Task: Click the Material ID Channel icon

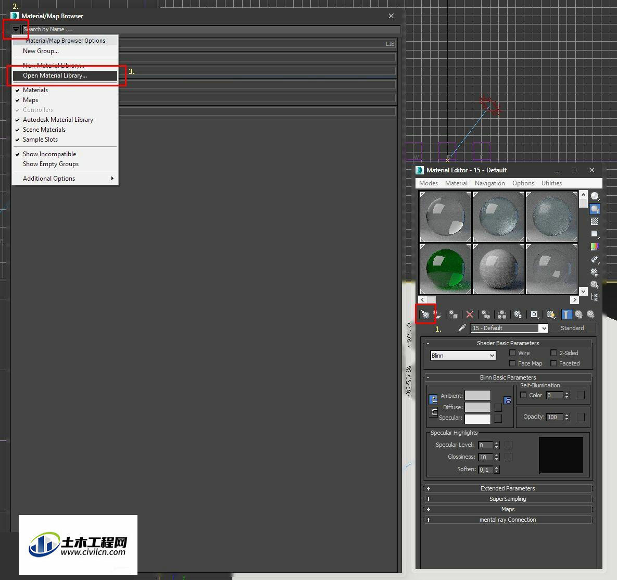Action: click(534, 314)
